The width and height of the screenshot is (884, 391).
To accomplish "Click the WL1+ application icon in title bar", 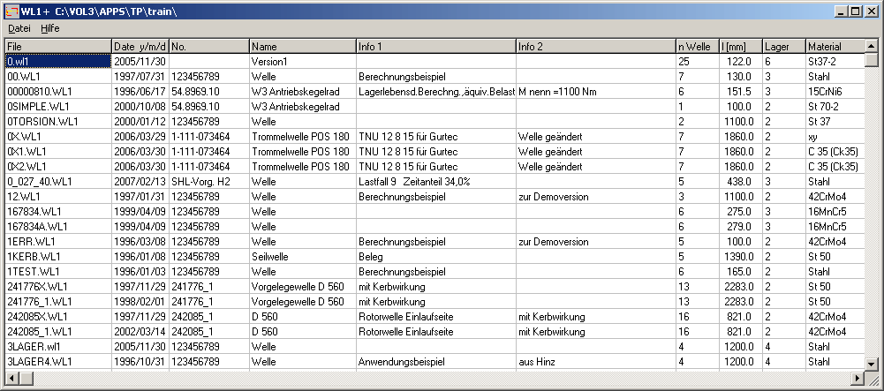I will tap(11, 11).
